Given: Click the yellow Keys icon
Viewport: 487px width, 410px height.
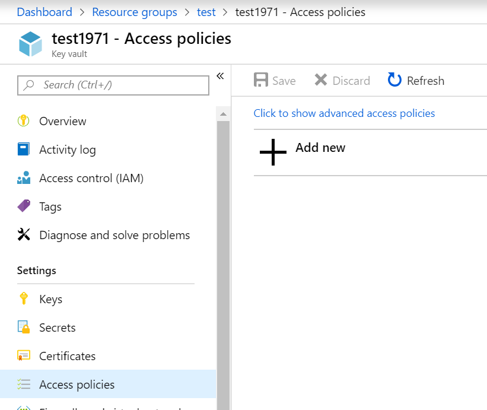Looking at the screenshot, I should 24,299.
